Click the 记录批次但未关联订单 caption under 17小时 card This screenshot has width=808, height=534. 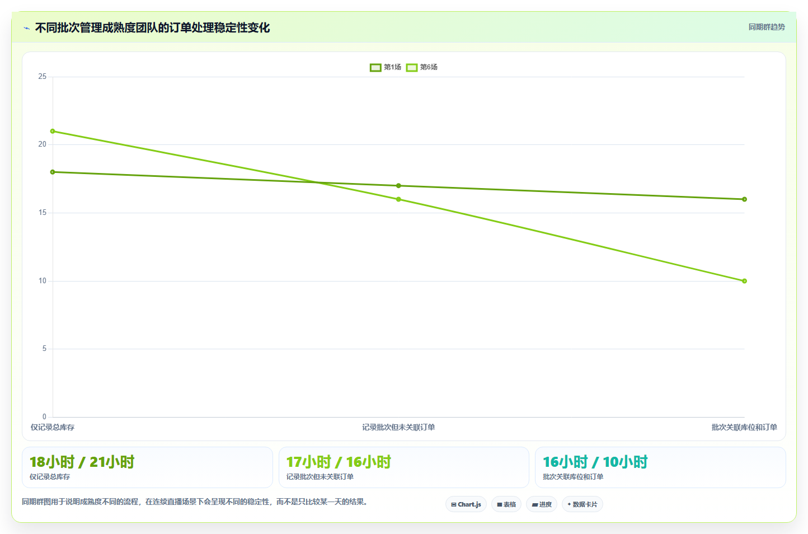click(320, 477)
